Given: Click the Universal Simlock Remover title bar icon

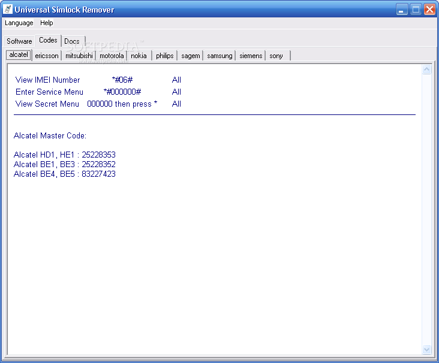Looking at the screenshot, I should (8, 9).
